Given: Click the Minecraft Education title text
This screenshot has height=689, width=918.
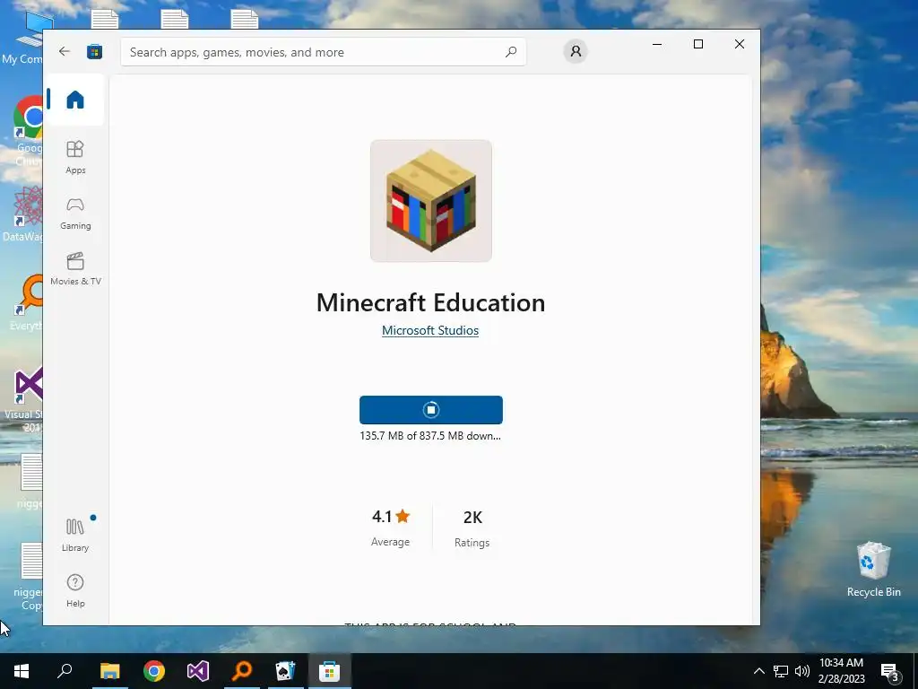Looking at the screenshot, I should click(x=431, y=303).
